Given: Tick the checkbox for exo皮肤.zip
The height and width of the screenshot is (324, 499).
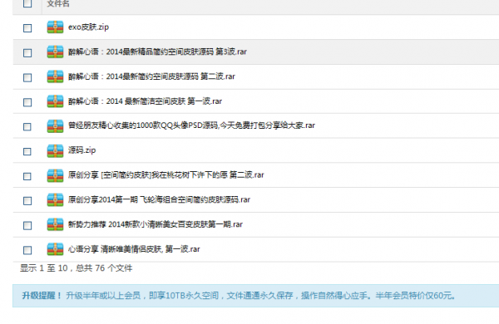Looking at the screenshot, I should coord(27,28).
